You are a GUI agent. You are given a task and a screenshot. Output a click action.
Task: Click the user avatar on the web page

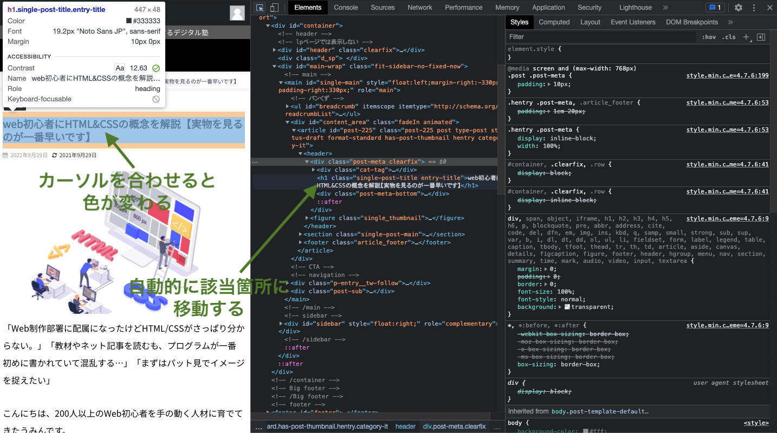coord(237,13)
